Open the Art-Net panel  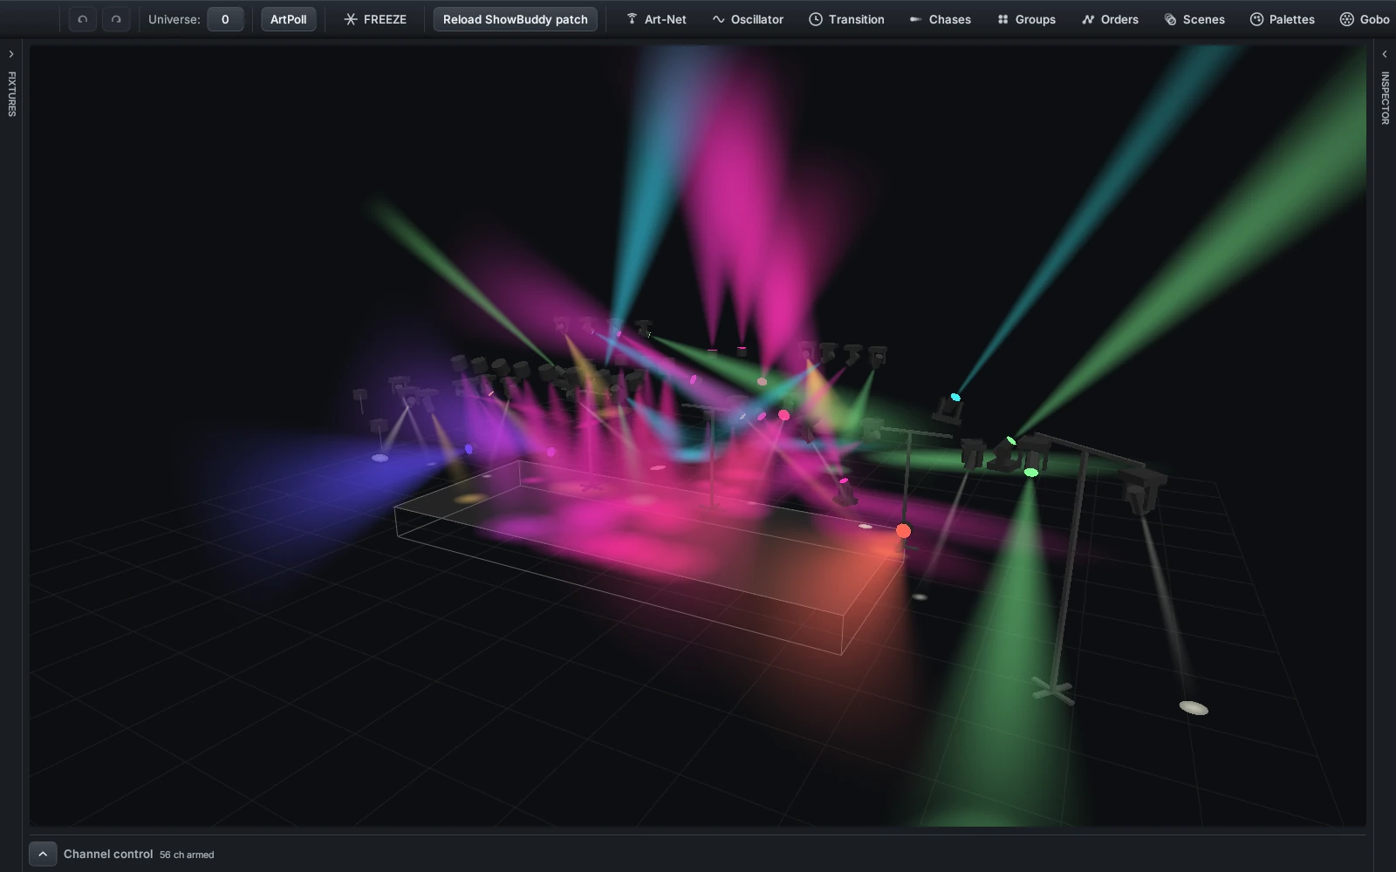(x=657, y=19)
